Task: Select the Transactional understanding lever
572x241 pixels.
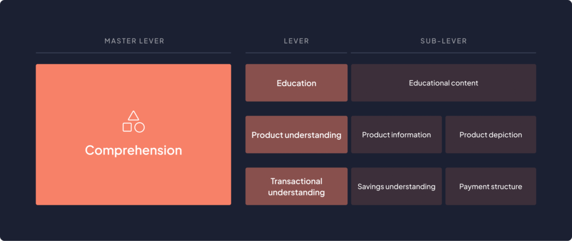Action: [x=296, y=187]
